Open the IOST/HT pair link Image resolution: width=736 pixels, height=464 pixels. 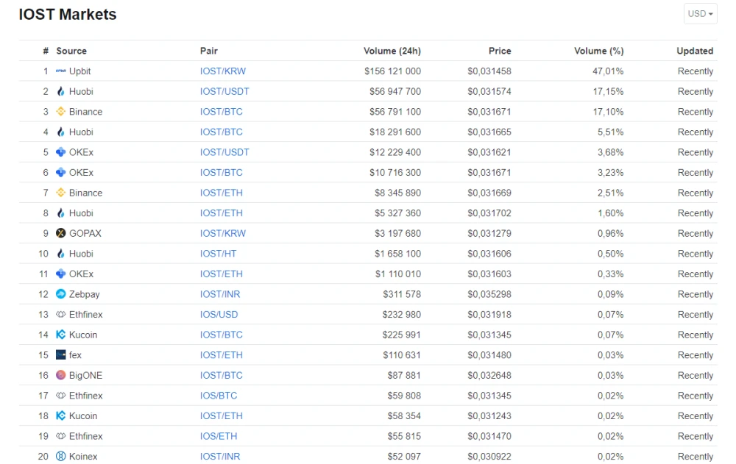pos(219,254)
